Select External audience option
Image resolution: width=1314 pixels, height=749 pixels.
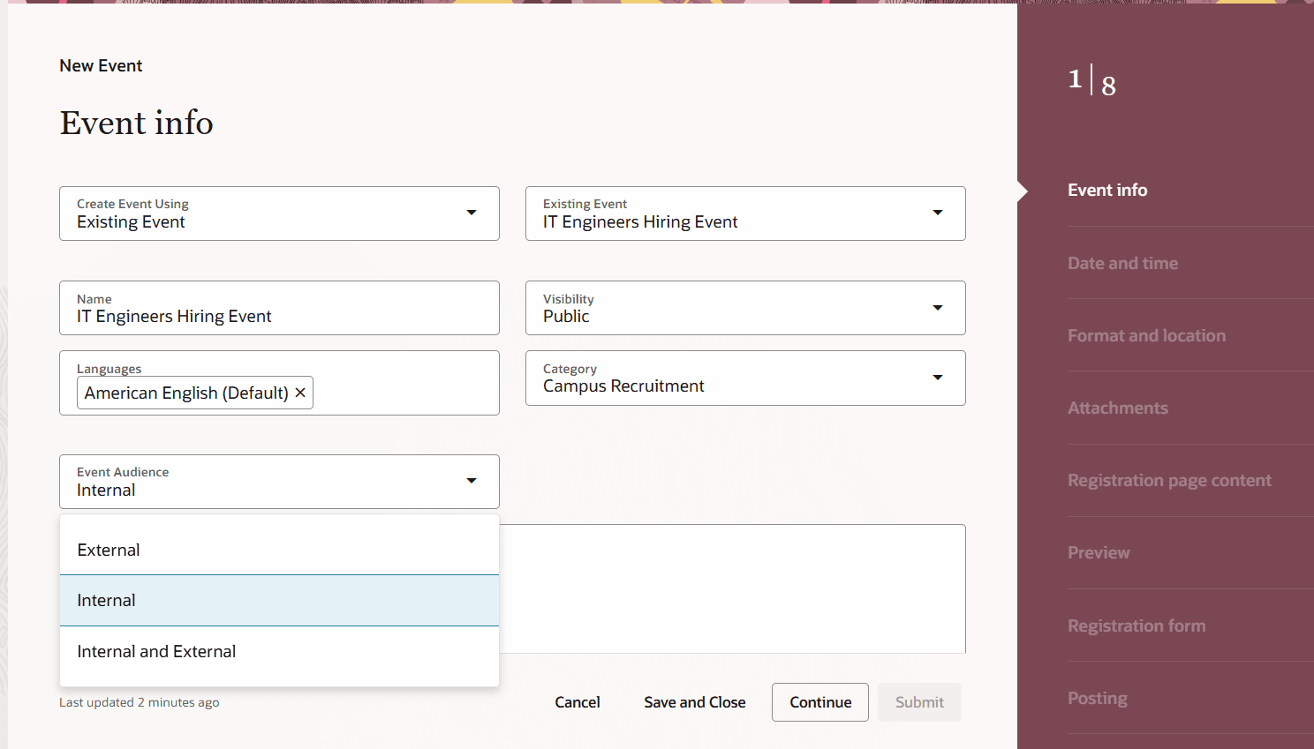(279, 550)
